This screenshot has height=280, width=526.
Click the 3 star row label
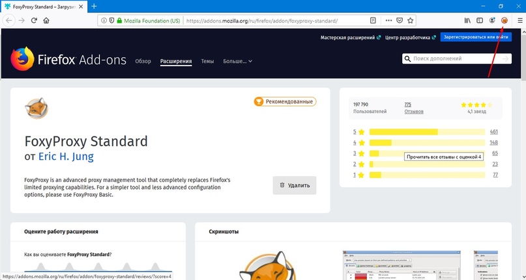[x=358, y=153]
